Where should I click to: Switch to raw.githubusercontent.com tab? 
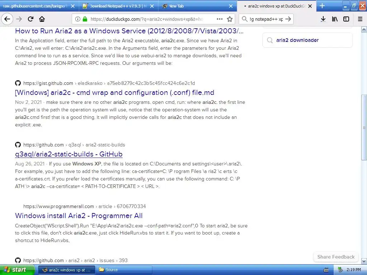pos(35,6)
